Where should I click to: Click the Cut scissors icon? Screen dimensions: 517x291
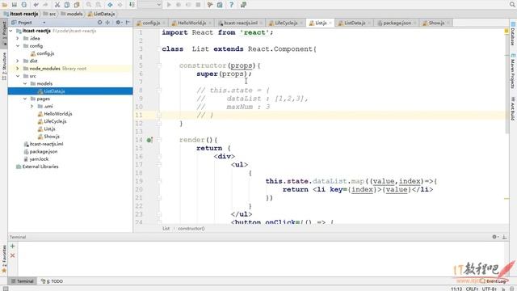tap(57, 5)
